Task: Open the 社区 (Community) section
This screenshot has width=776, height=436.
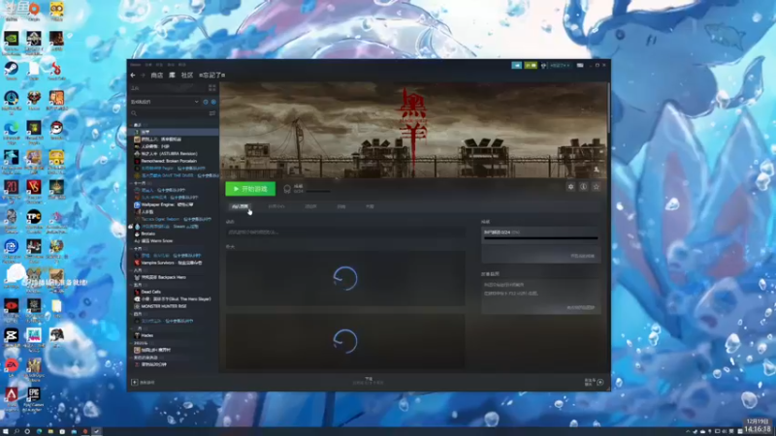Action: [187, 76]
